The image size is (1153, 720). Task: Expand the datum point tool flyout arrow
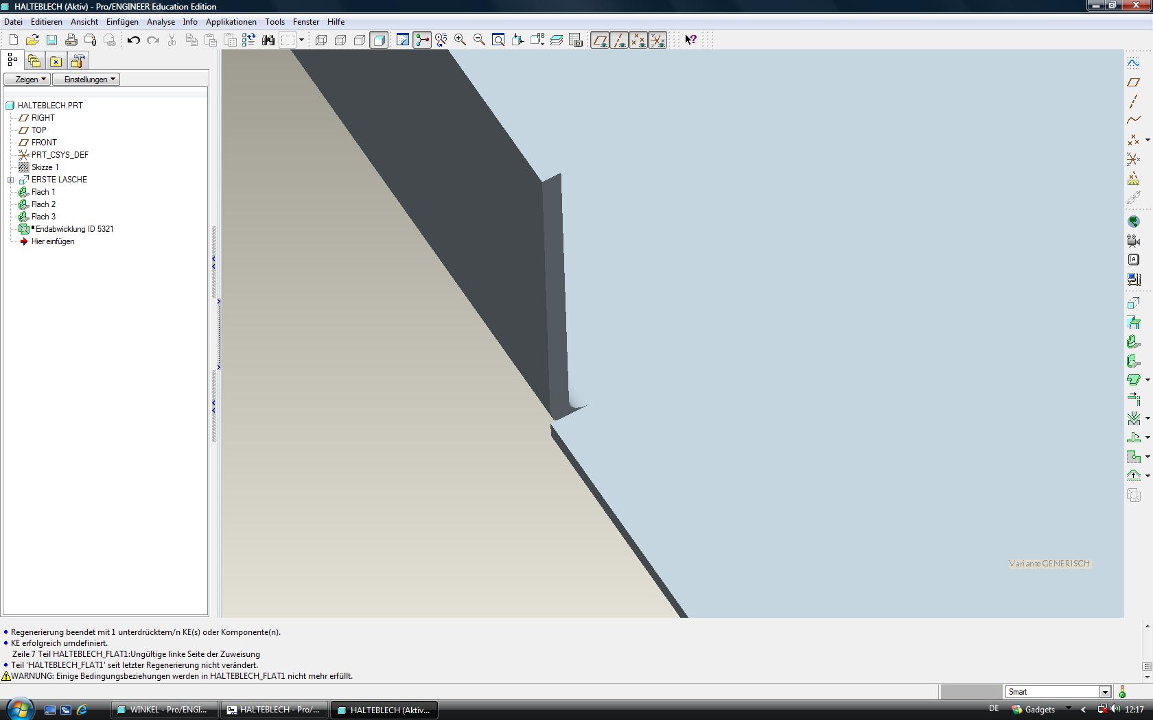pos(1148,140)
